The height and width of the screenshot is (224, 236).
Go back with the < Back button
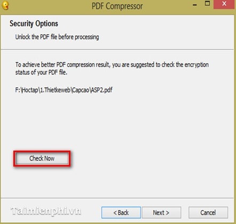coord(121,212)
